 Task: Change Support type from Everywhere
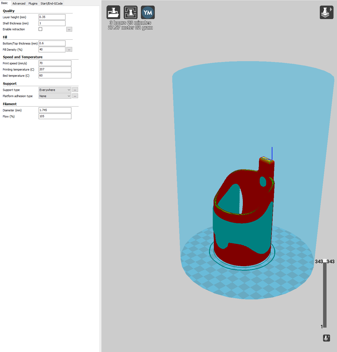(x=55, y=90)
